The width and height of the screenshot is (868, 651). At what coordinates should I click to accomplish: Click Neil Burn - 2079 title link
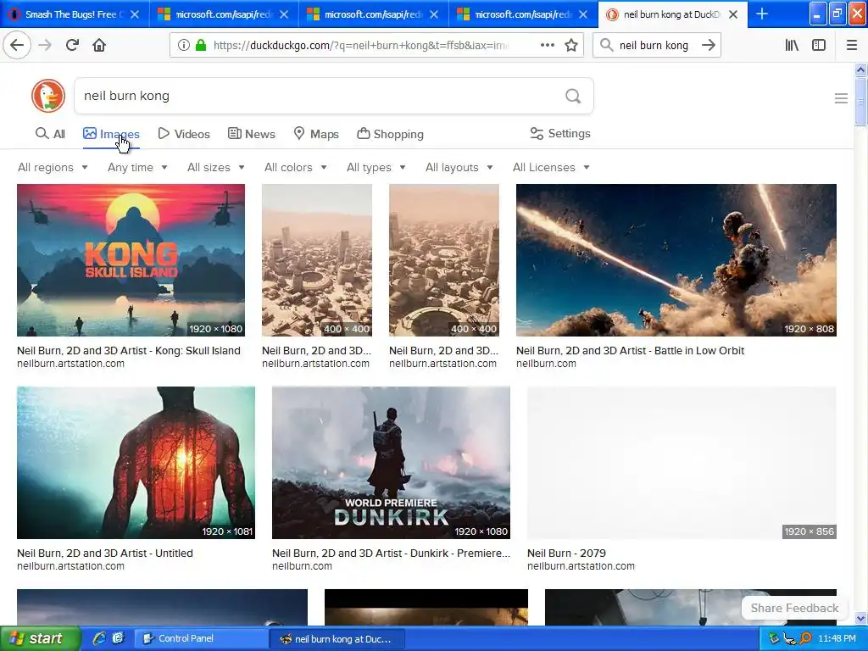coord(566,553)
